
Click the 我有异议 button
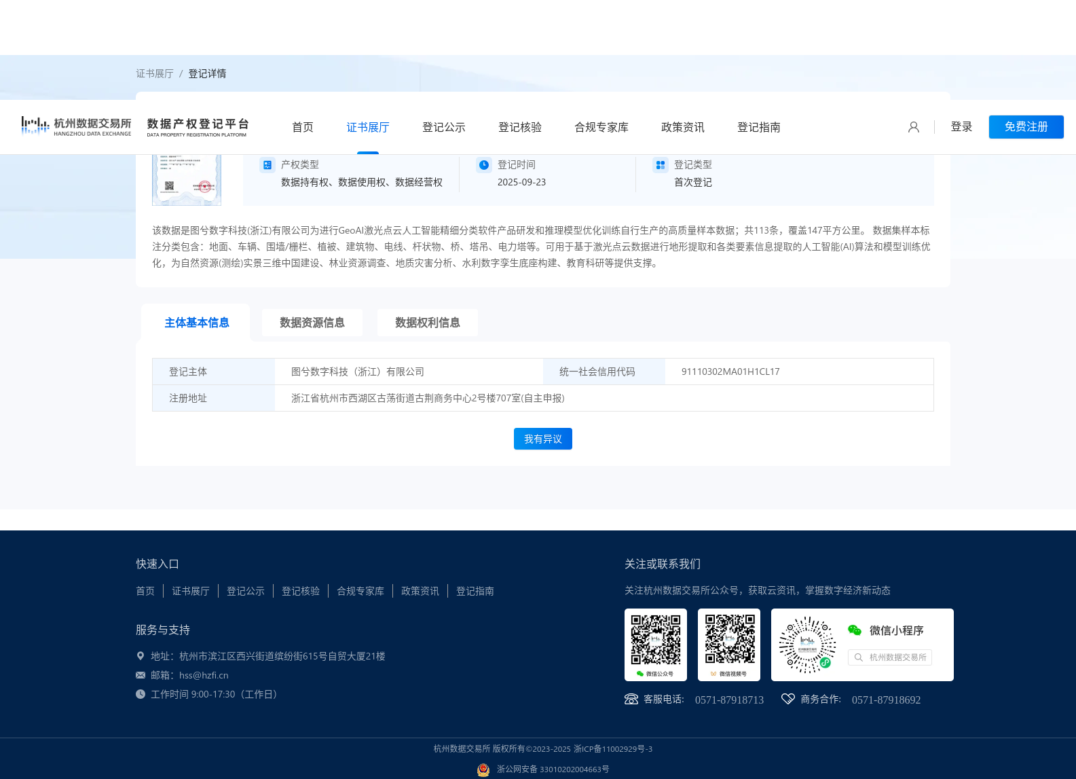(x=543, y=439)
